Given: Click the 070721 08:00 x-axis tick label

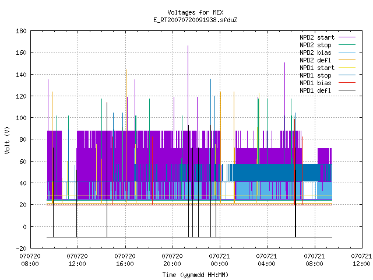Looking at the screenshot, I should 314,260.
